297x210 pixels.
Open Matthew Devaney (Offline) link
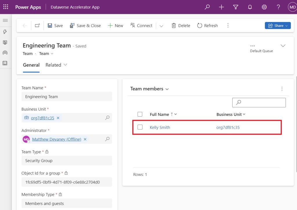[57, 139]
